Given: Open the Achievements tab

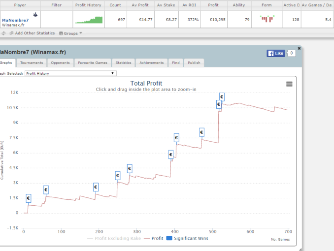Looking at the screenshot, I should [151, 63].
